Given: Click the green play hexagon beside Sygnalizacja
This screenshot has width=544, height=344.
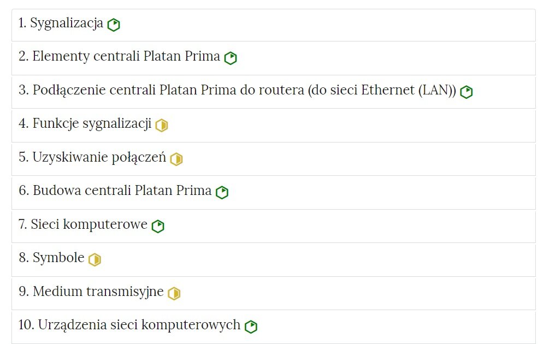Looking at the screenshot, I should tap(114, 25).
